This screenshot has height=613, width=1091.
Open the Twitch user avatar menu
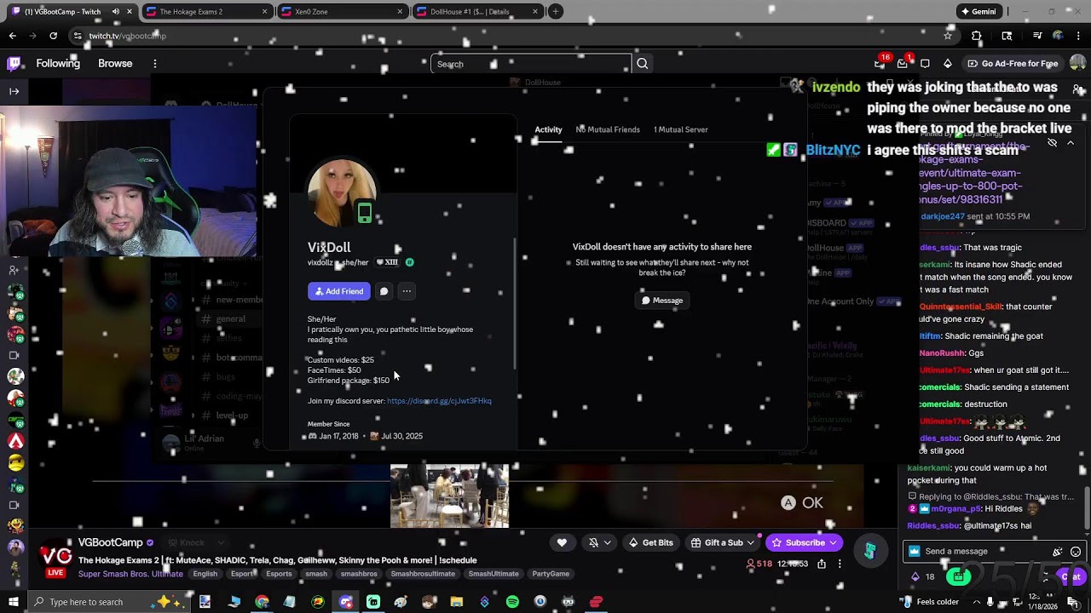(1077, 64)
